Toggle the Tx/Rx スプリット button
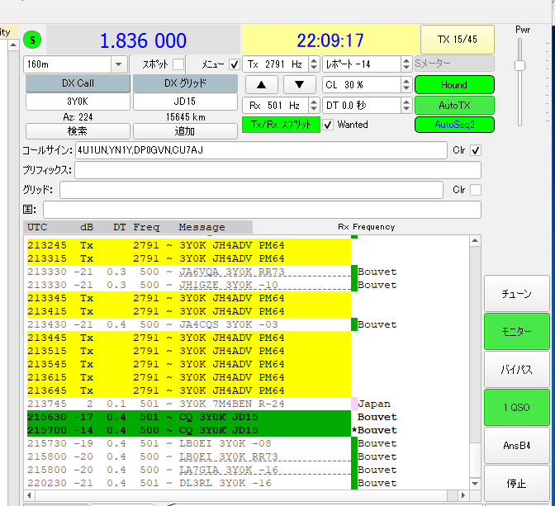This screenshot has width=555, height=506. [281, 125]
